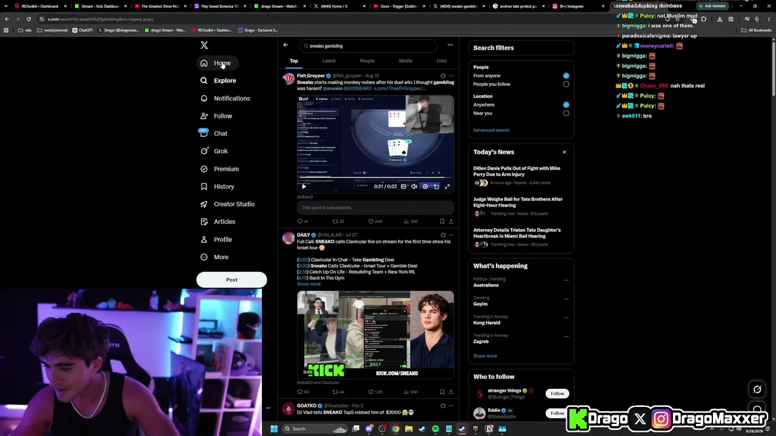Bookmark the Fish_Groyper post
The height and width of the screenshot is (436, 776).
pos(442,222)
